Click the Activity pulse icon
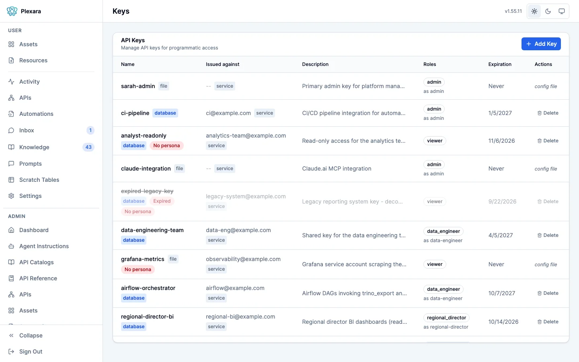The width and height of the screenshot is (579, 362). (x=11, y=82)
